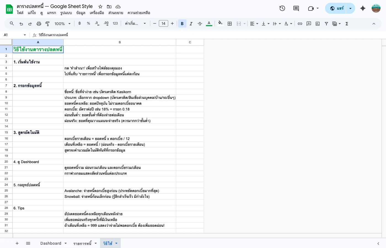Select the Paint format tool
The height and width of the screenshot is (248, 386).
click(x=47, y=23)
